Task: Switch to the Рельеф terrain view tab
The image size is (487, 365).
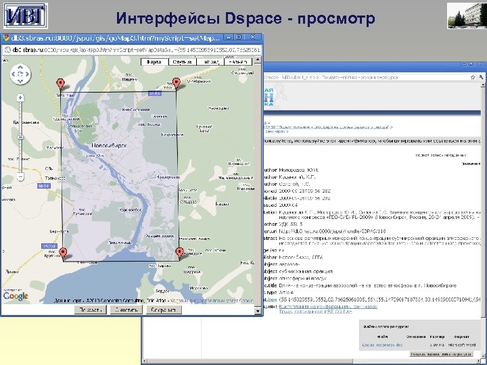Action: 238,62
